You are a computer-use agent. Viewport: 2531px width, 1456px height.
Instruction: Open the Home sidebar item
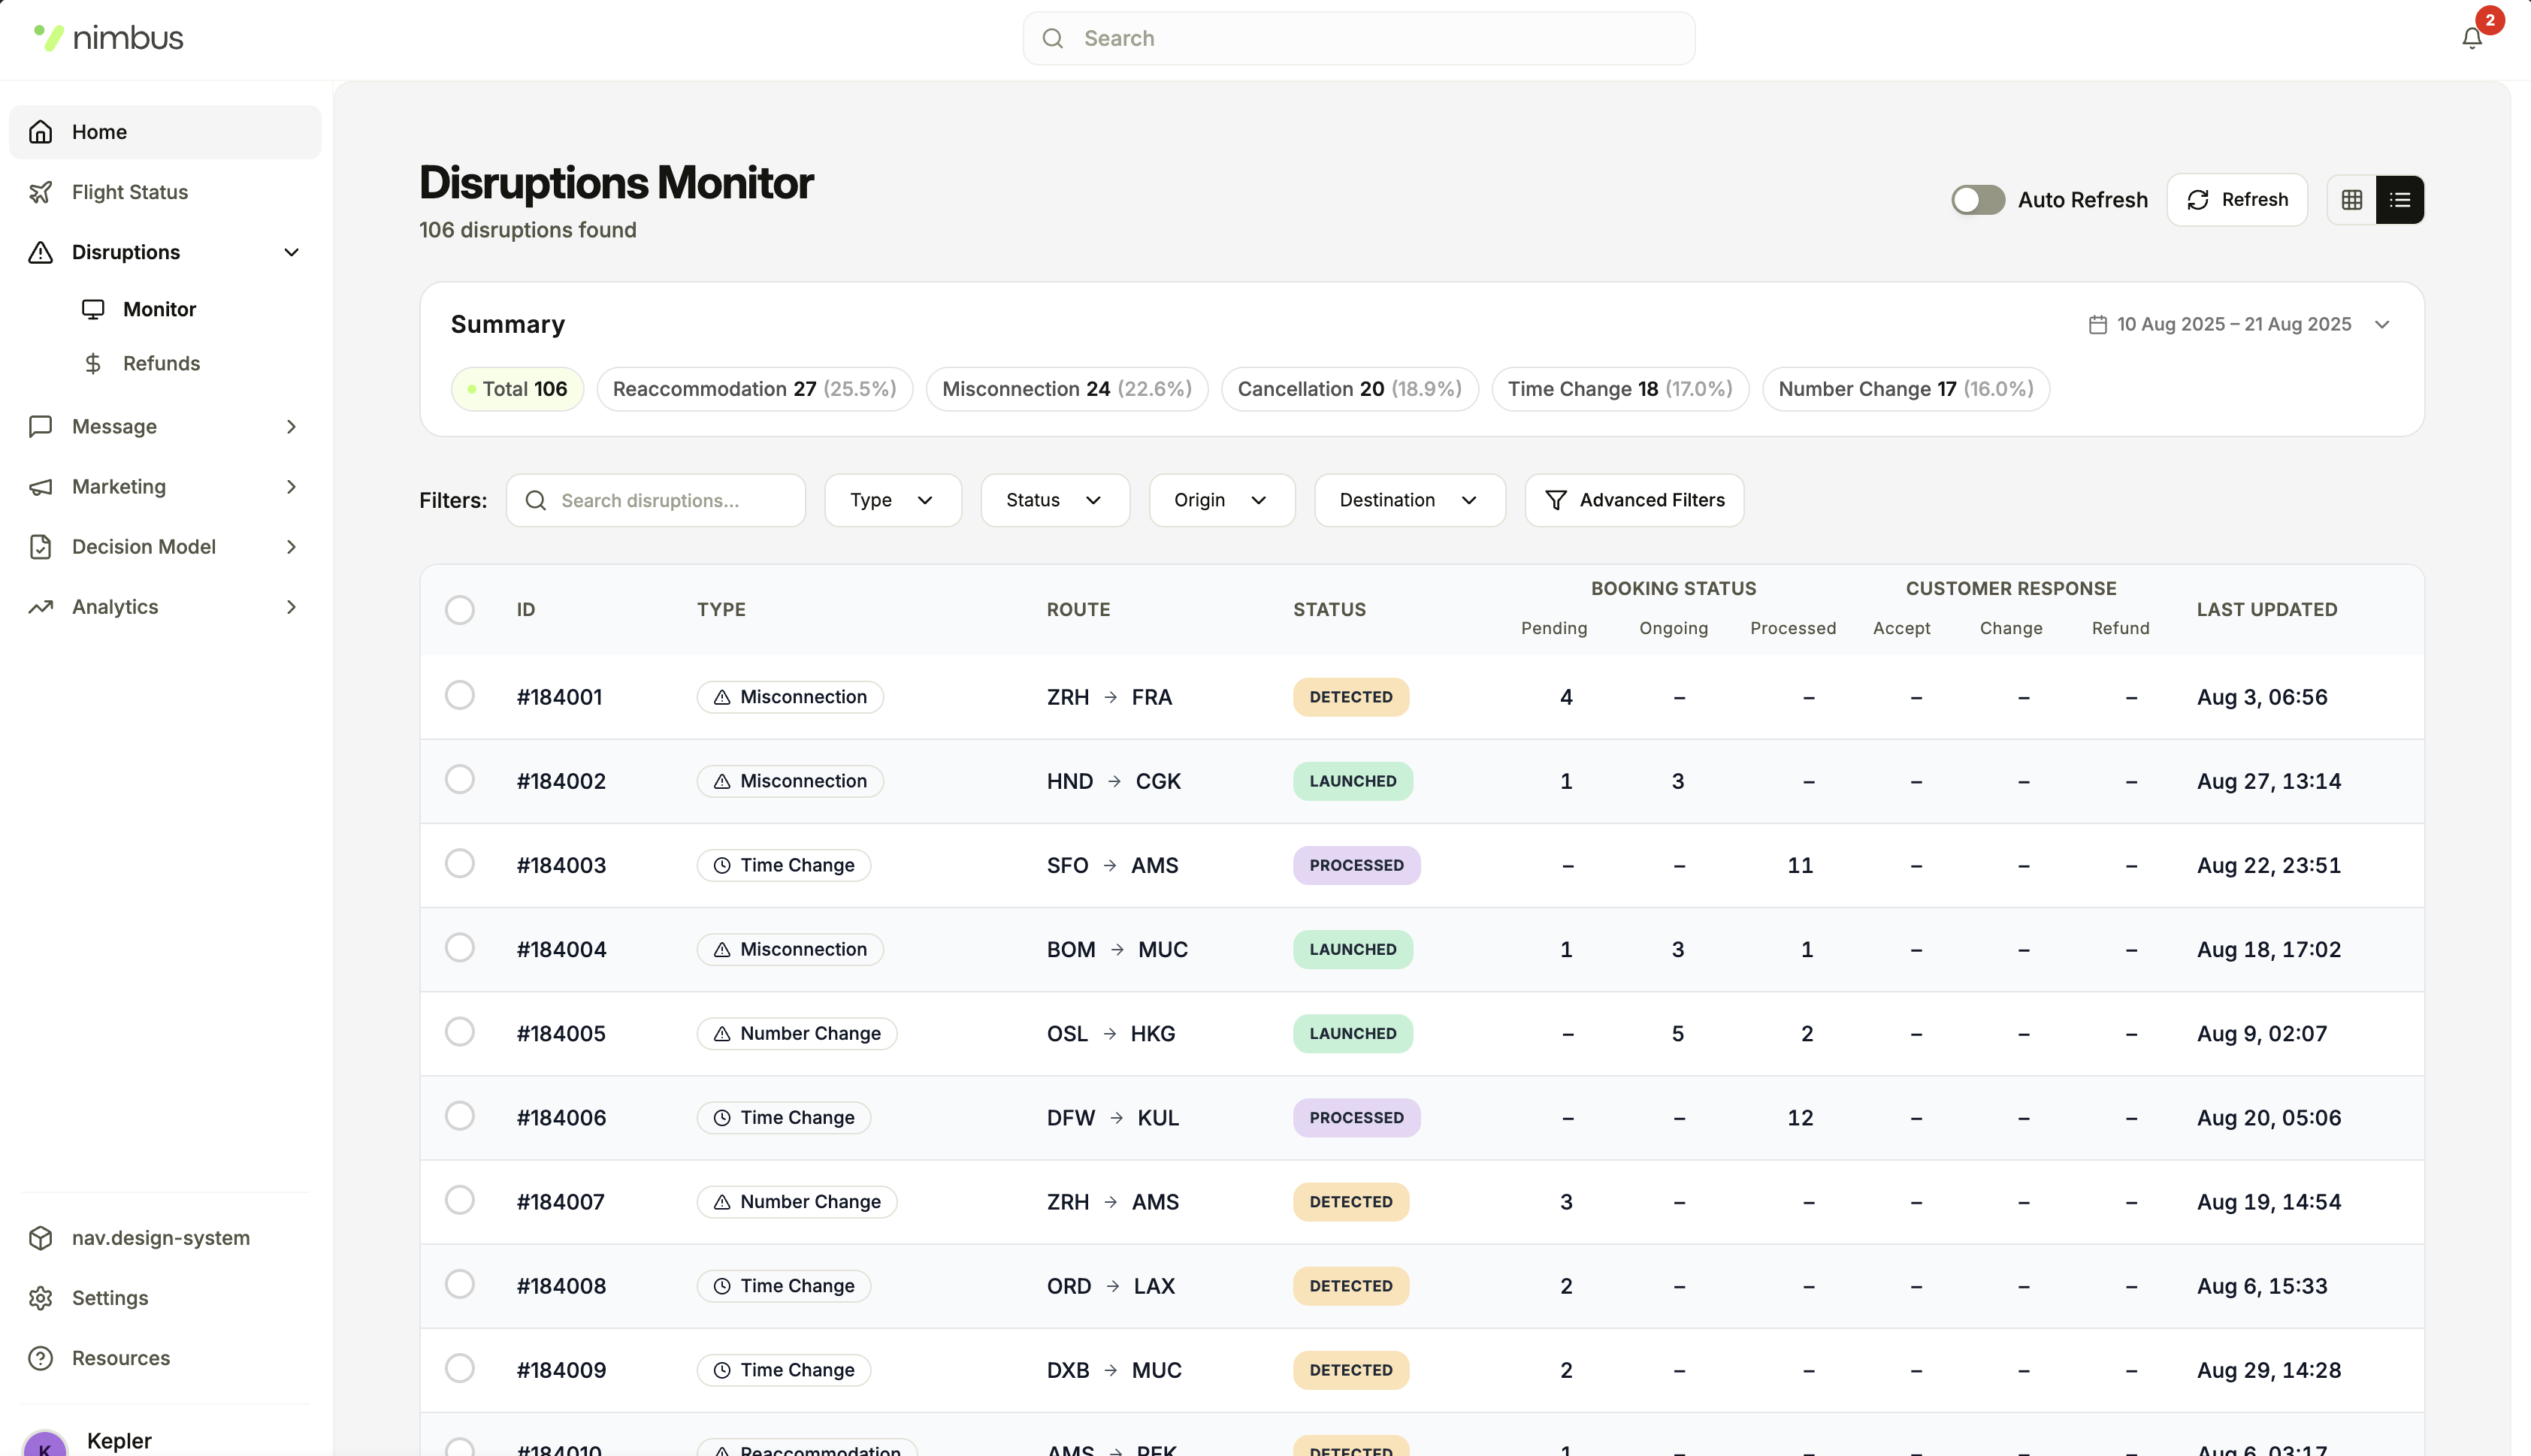pos(98,131)
